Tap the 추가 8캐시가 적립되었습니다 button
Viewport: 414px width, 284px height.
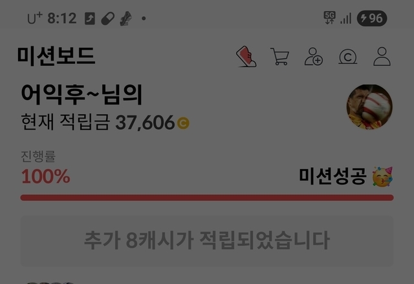pos(207,240)
